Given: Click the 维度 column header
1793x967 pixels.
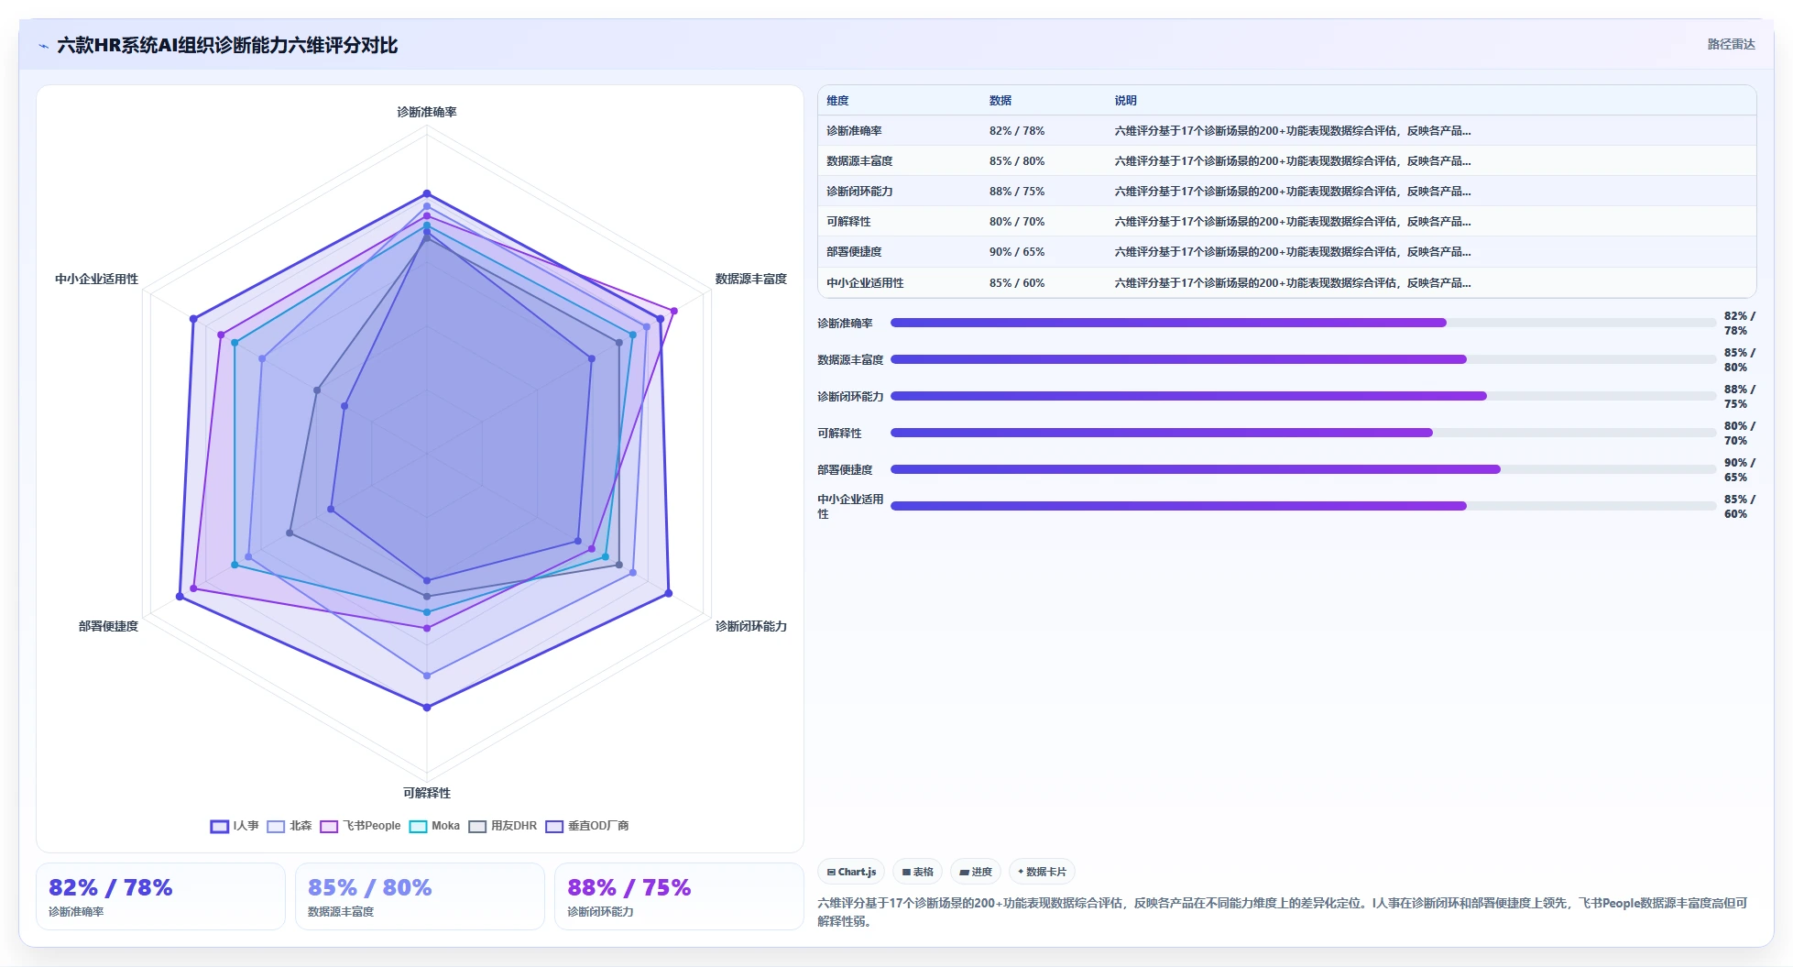Looking at the screenshot, I should pos(837,101).
